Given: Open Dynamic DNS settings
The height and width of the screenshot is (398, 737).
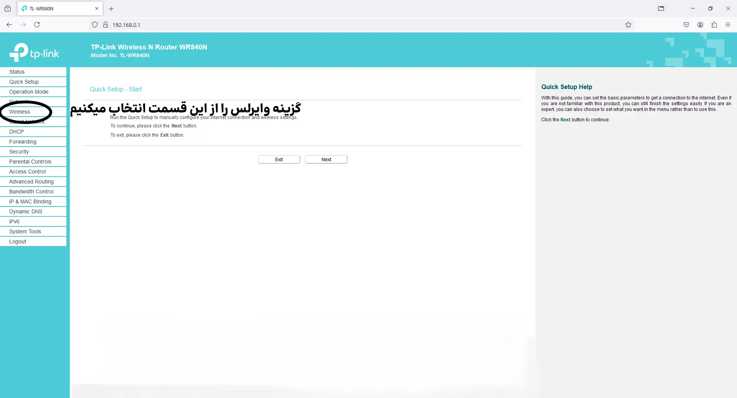Looking at the screenshot, I should (33, 211).
